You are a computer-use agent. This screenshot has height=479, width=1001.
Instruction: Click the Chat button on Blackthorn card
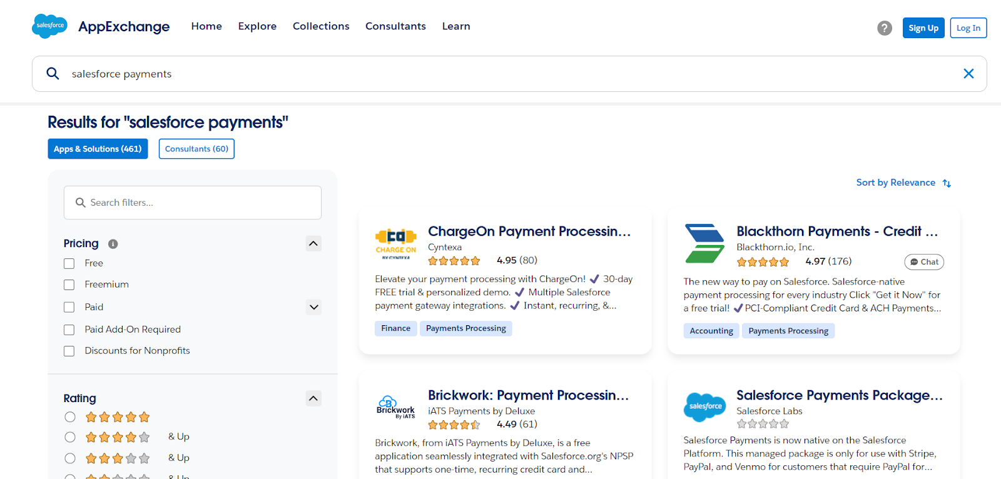[924, 262]
